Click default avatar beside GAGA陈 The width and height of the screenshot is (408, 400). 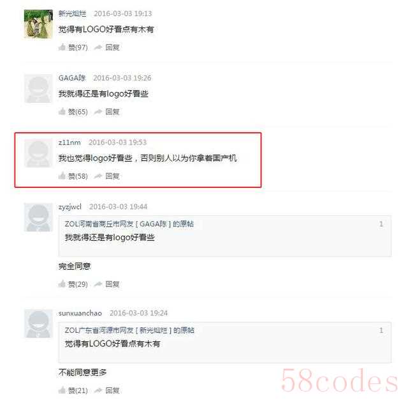click(x=38, y=88)
